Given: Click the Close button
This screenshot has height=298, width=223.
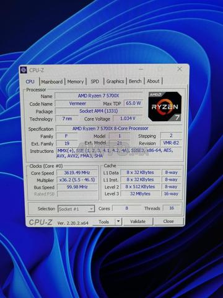Looking at the screenshot, I should tap(168, 221).
